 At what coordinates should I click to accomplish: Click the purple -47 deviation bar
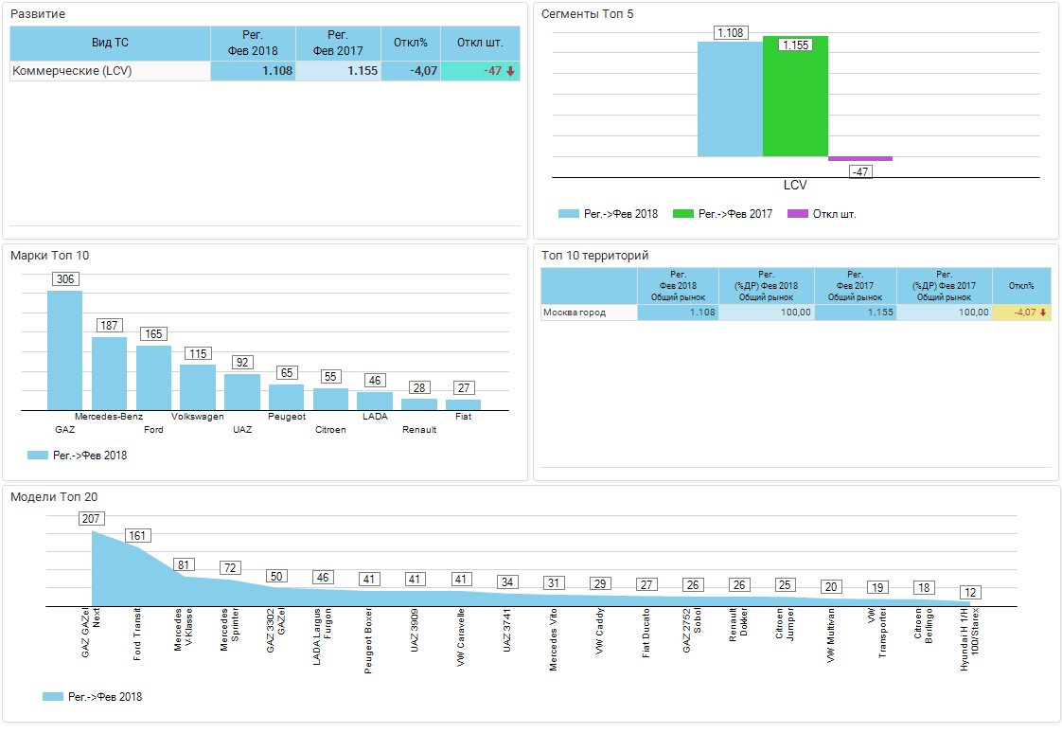click(860, 158)
